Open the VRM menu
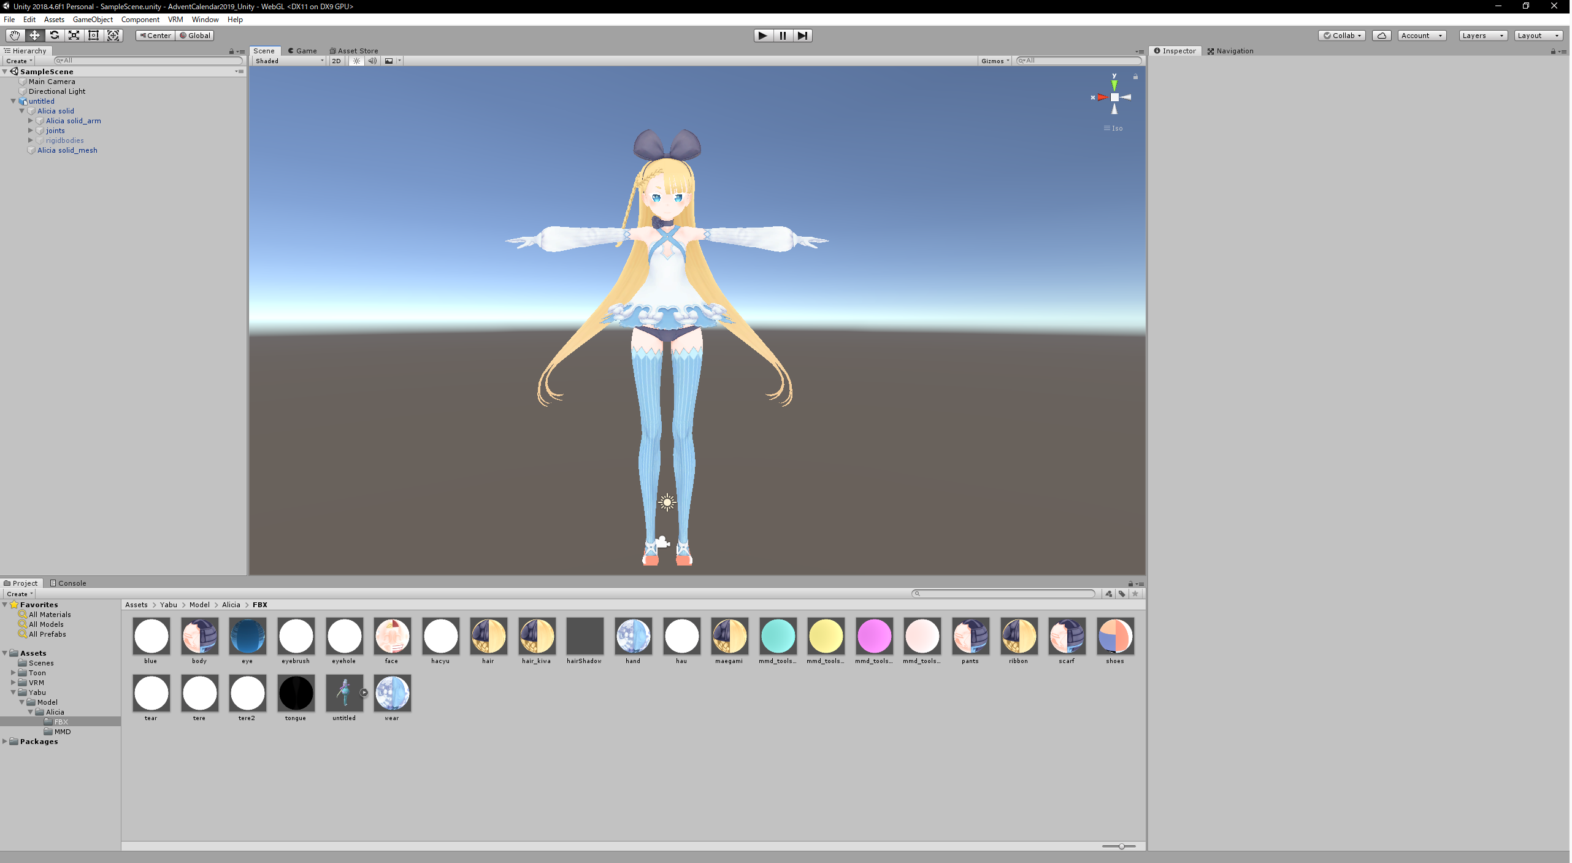This screenshot has height=863, width=1572. (175, 20)
